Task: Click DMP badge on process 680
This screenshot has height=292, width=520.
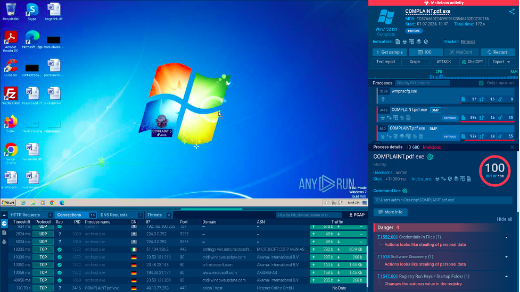Action: [x=433, y=128]
